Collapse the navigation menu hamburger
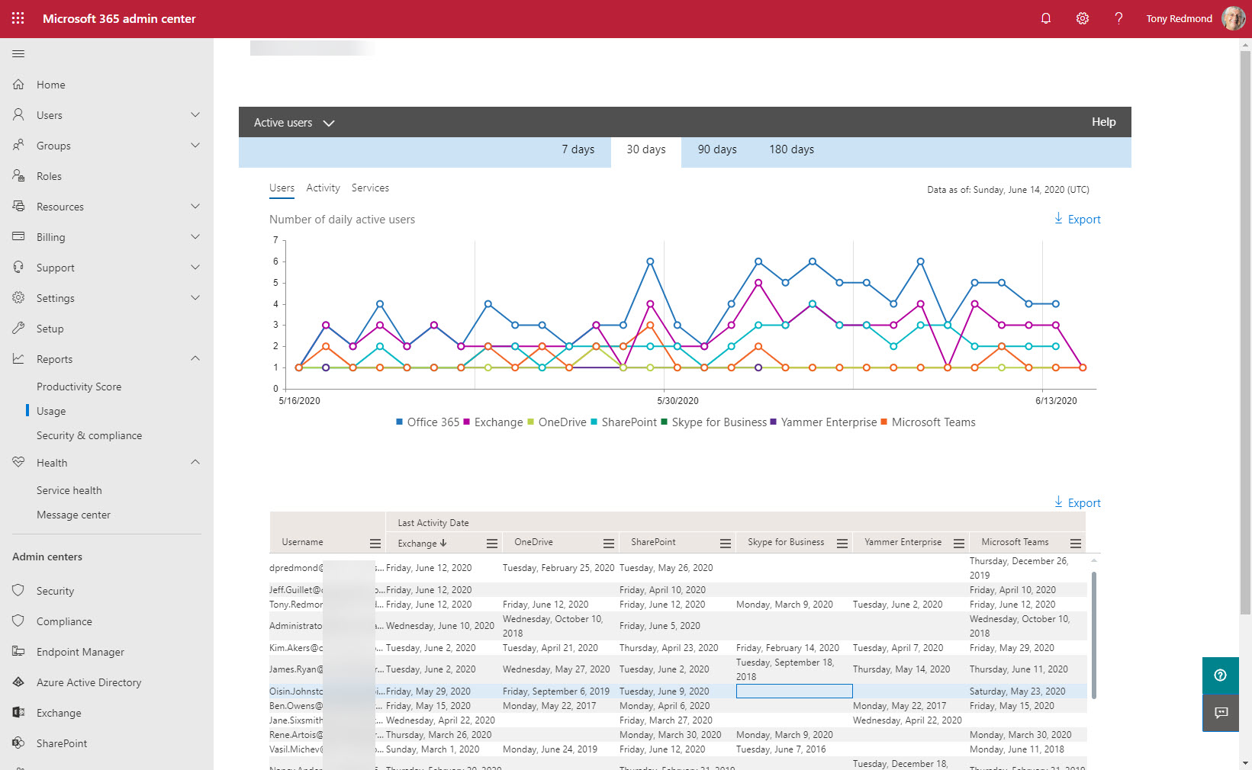The image size is (1252, 770). point(18,53)
